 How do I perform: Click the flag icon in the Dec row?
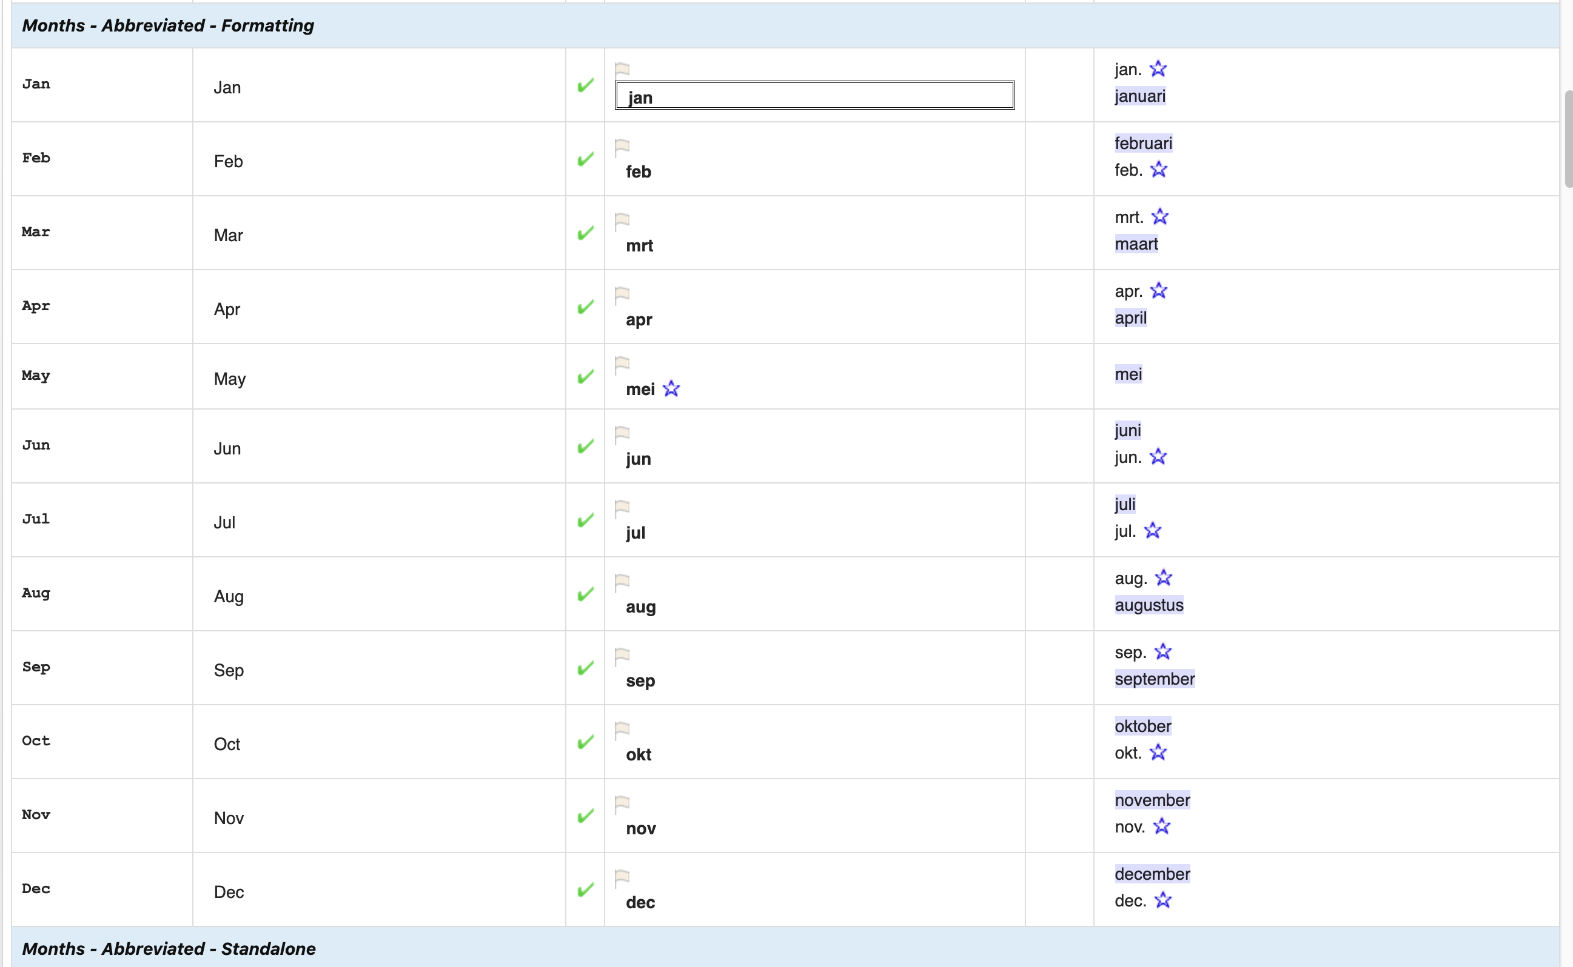(622, 879)
